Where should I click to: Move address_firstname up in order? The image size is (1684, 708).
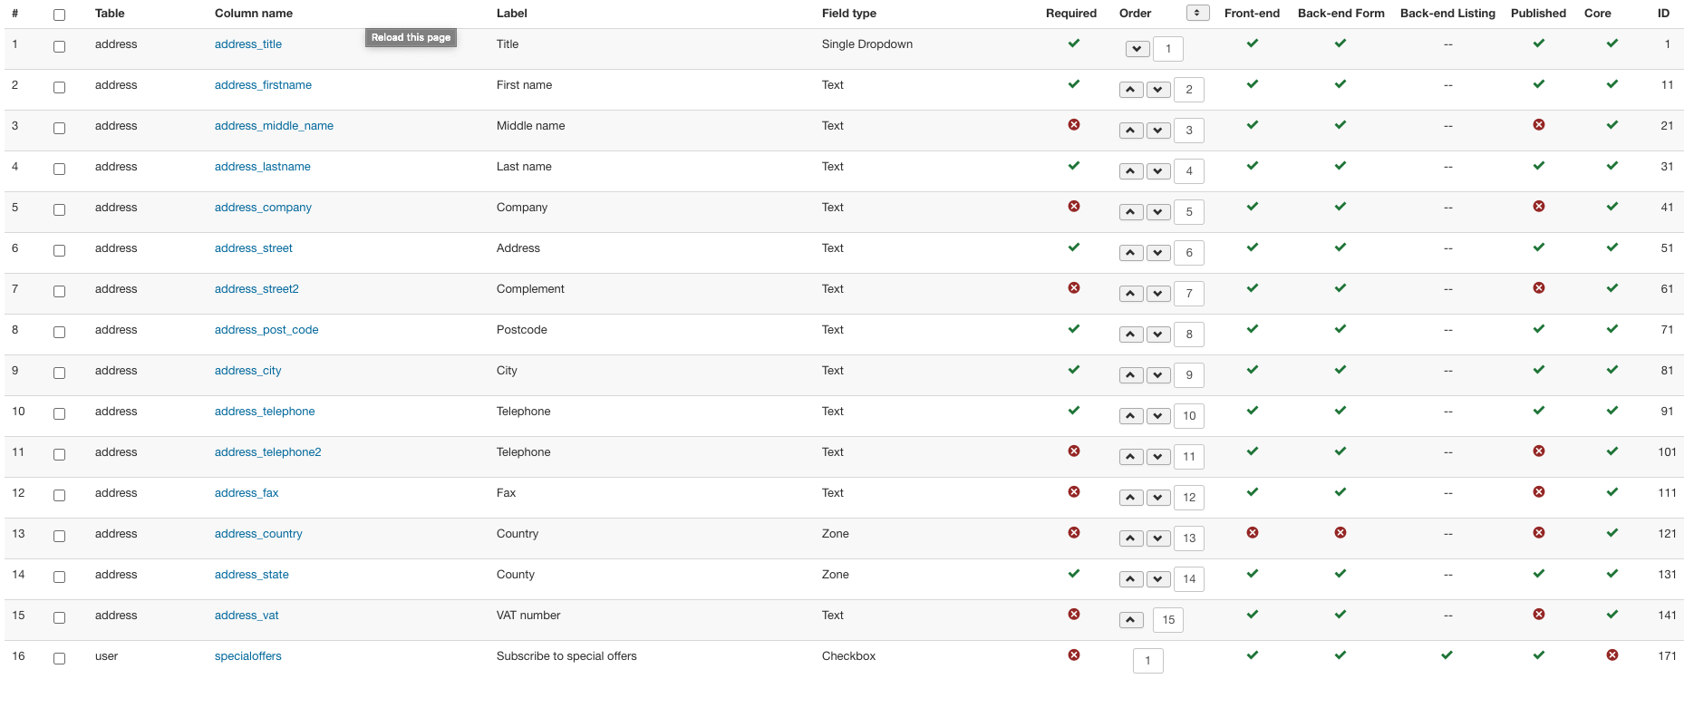pos(1130,90)
